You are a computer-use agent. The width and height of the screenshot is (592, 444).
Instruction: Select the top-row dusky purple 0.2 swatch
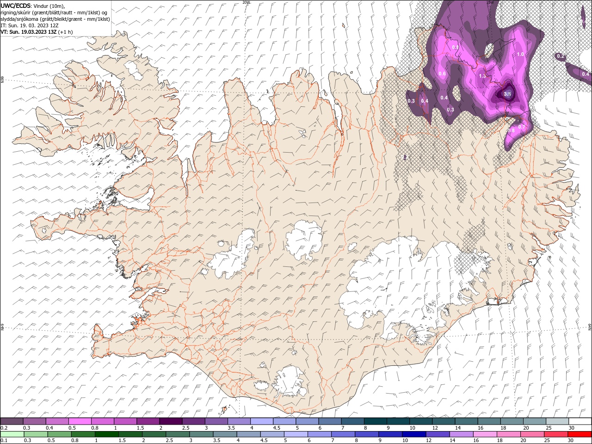pos(12,421)
